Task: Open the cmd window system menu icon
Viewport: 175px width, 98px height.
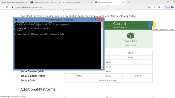Action: pyautogui.click(x=16, y=20)
